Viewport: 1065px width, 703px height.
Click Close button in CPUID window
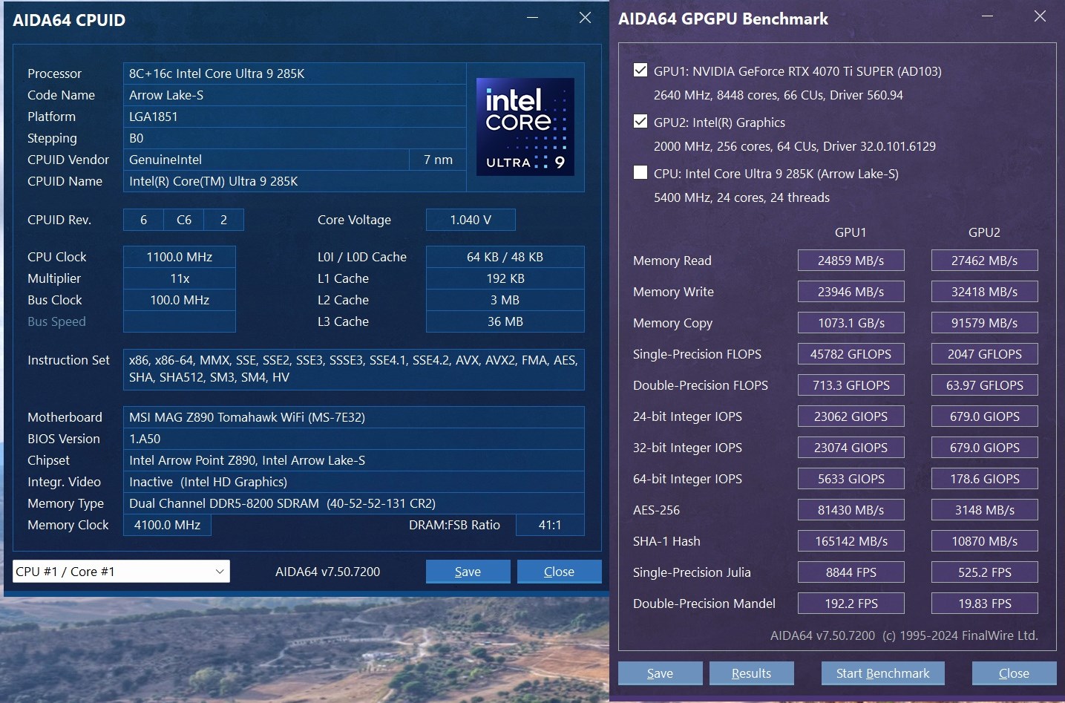tap(559, 572)
